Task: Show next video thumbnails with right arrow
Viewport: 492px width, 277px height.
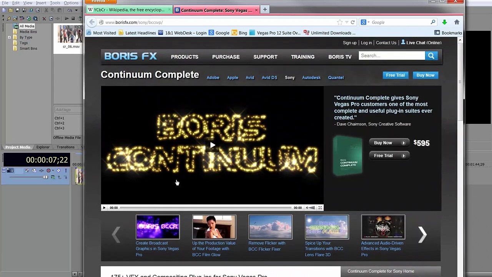Action: (422, 234)
